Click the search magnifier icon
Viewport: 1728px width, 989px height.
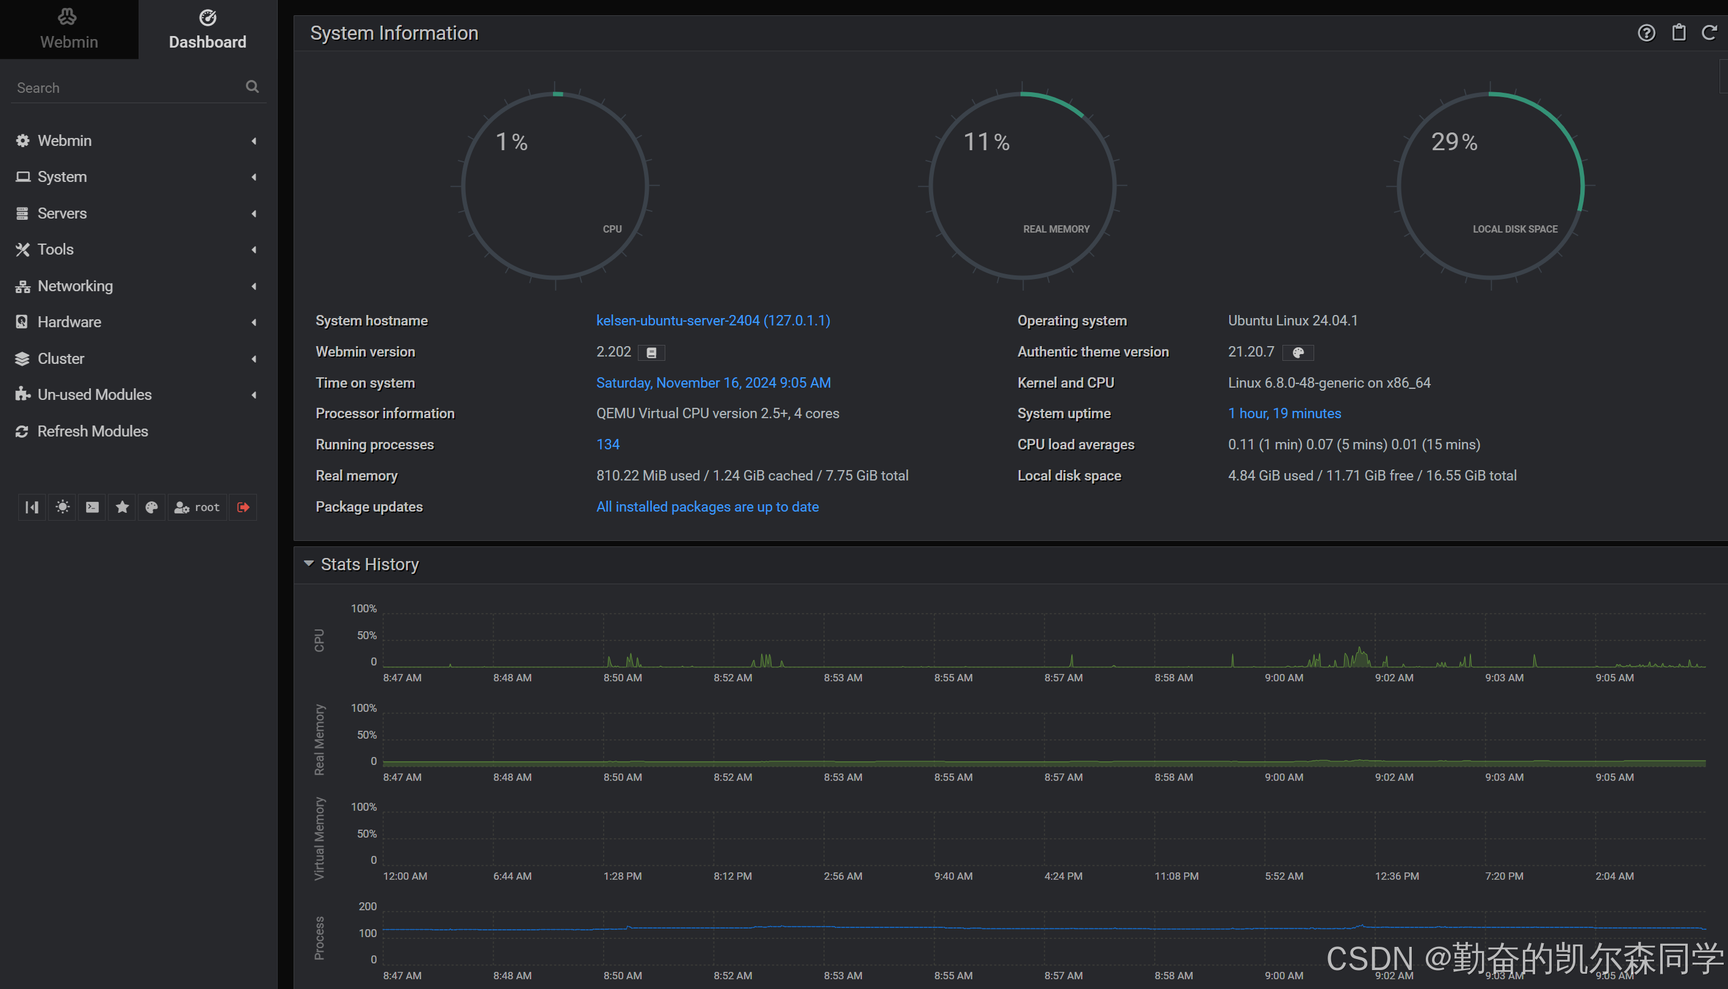(253, 87)
